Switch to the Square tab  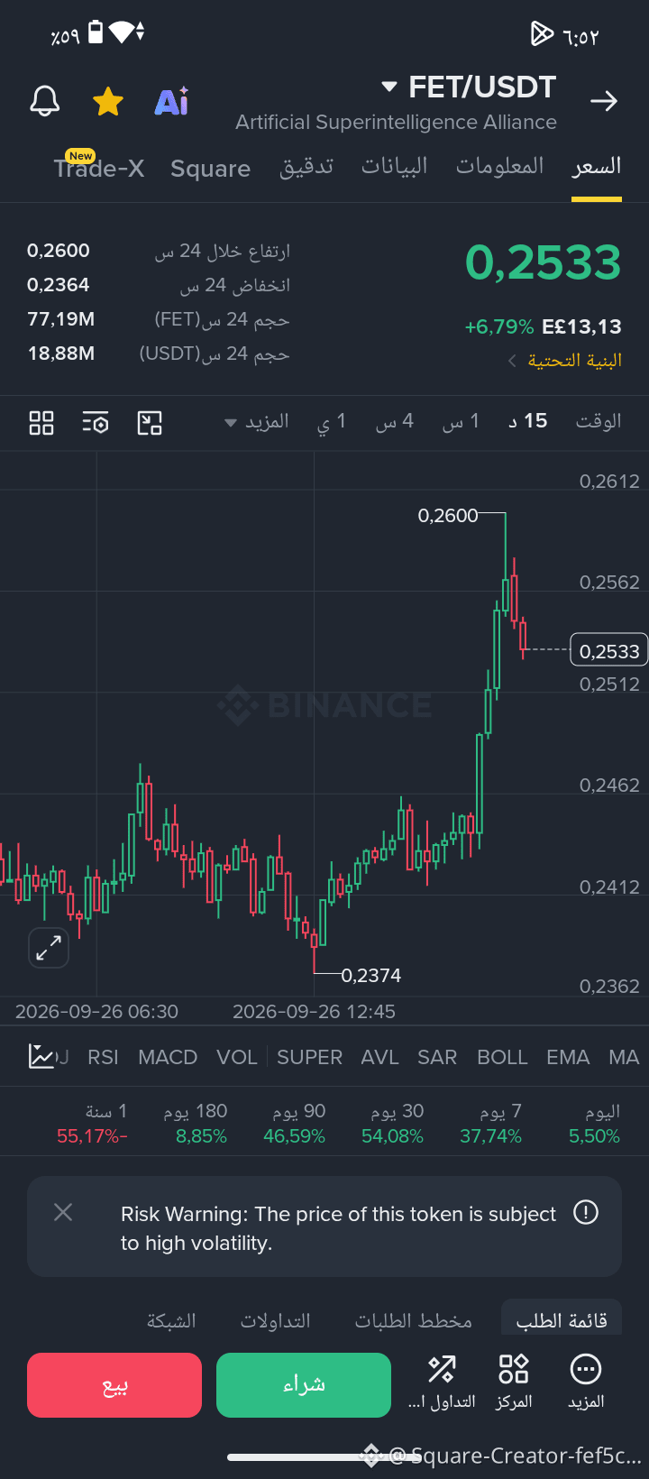point(211,169)
